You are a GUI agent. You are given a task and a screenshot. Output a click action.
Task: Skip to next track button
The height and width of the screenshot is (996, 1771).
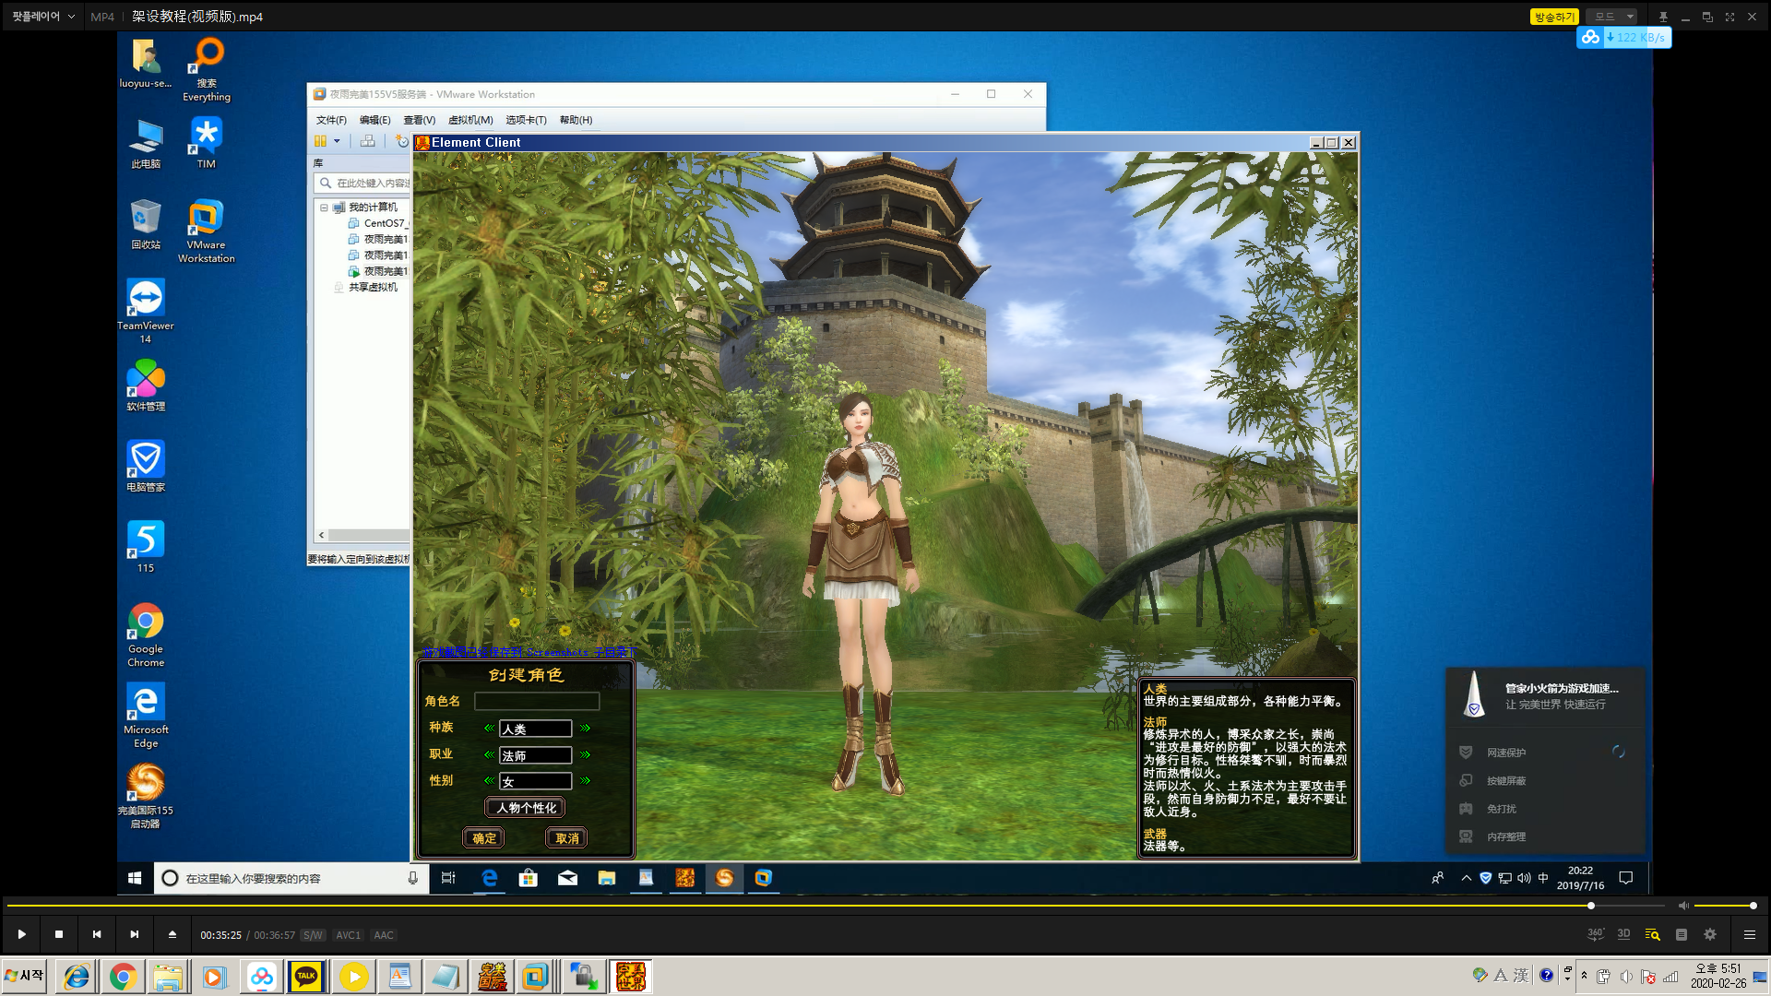point(135,934)
